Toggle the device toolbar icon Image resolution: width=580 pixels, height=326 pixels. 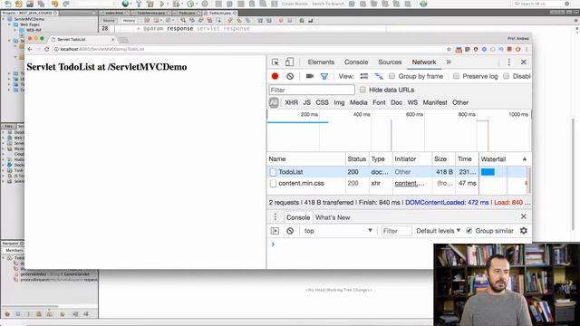tap(289, 62)
